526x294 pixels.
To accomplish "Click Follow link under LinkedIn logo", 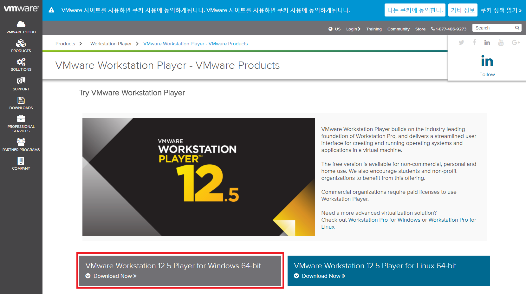I will (x=487, y=75).
